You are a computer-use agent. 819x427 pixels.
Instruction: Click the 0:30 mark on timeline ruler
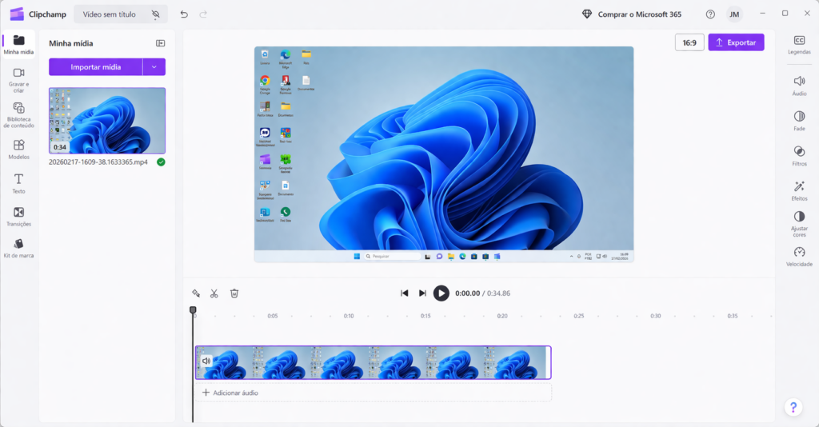click(656, 316)
